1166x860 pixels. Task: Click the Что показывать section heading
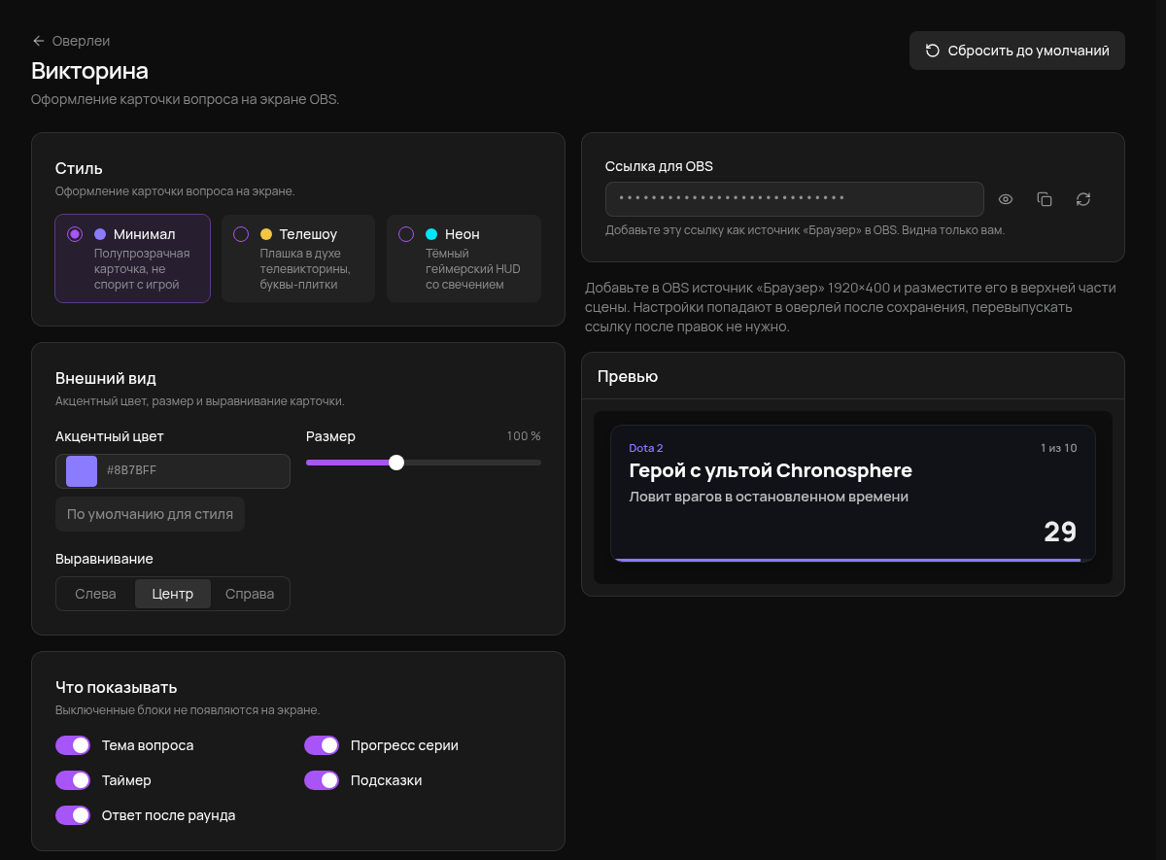pyautogui.click(x=116, y=687)
